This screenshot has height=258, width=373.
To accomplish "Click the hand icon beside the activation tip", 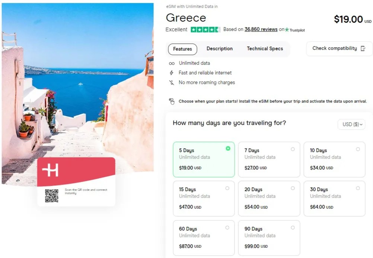I will (172, 101).
